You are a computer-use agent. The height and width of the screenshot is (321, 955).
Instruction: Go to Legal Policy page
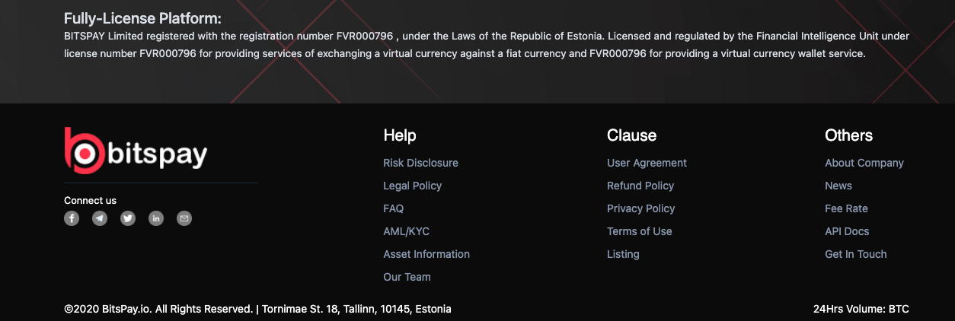click(x=412, y=186)
